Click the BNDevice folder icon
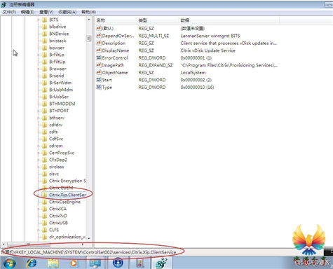 coord(44,34)
